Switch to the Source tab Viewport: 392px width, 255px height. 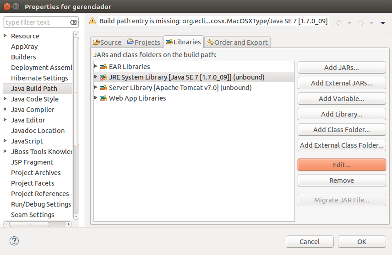107,42
